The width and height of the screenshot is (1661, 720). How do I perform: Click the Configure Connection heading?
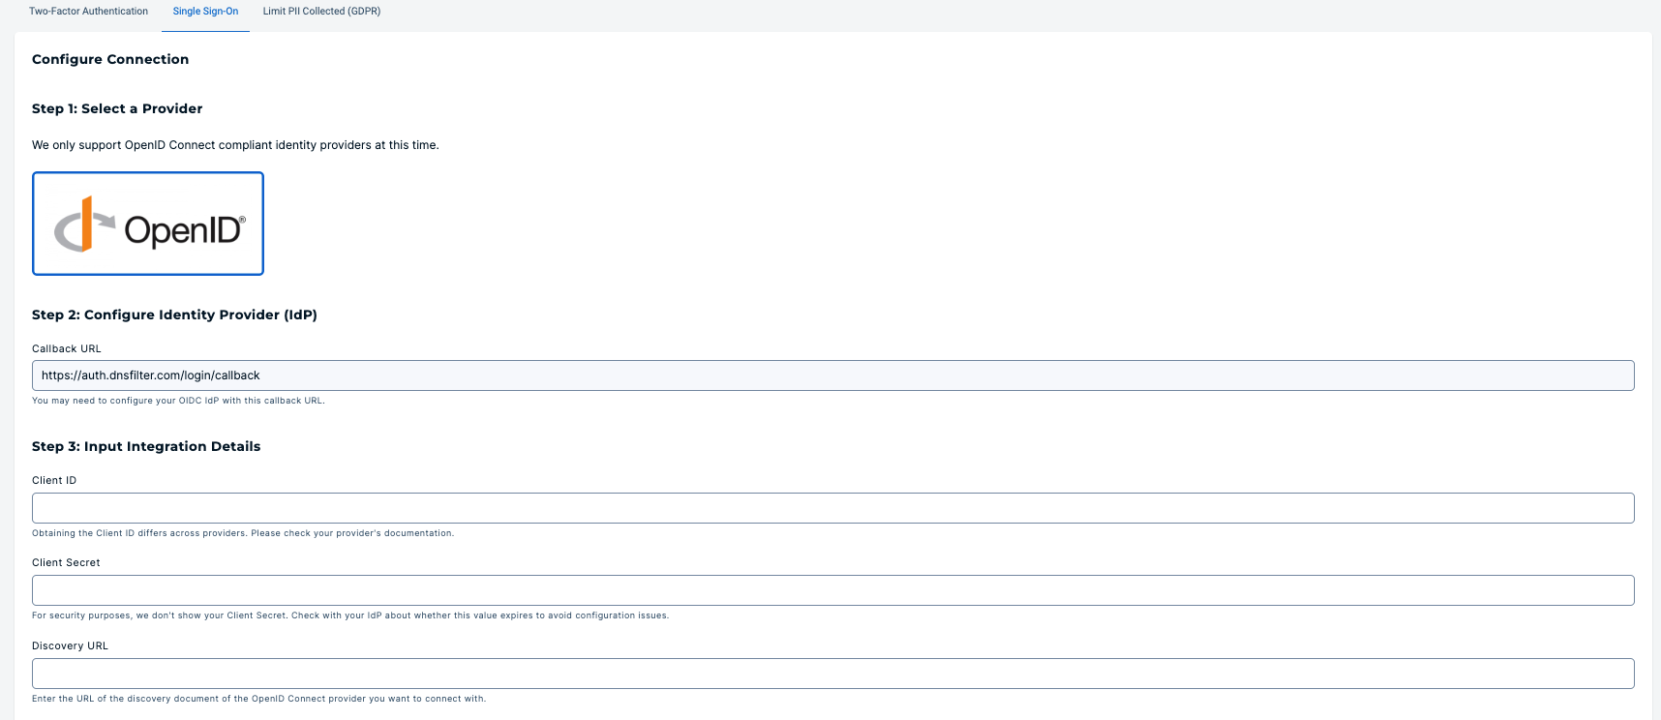tap(110, 59)
